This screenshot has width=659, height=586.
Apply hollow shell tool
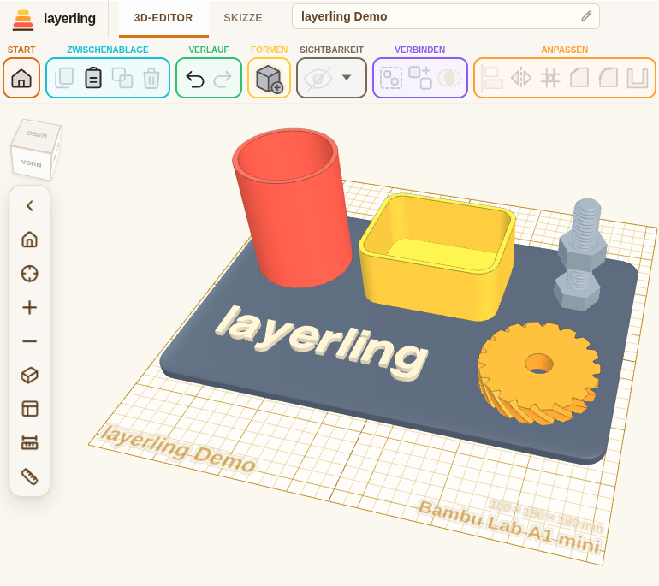pyautogui.click(x=638, y=78)
